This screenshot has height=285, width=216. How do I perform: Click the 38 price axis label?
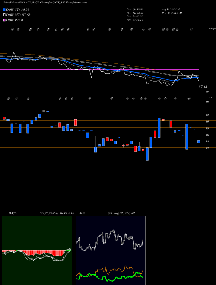207,128
